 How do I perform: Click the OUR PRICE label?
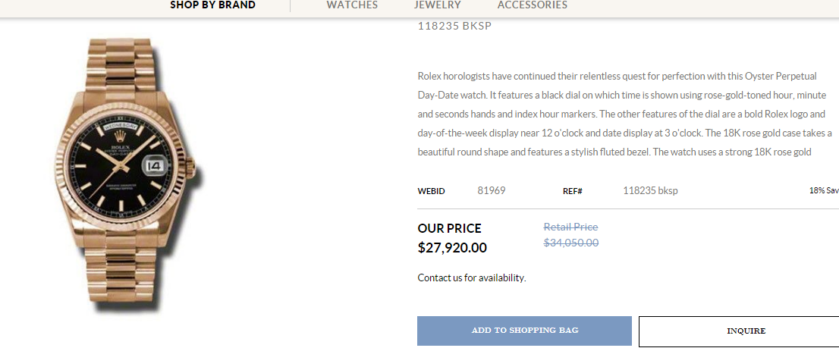point(449,228)
